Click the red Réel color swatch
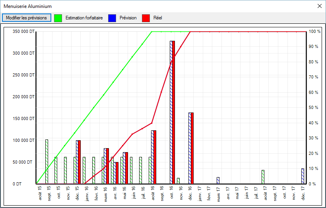326x208 pixels. pos(146,18)
